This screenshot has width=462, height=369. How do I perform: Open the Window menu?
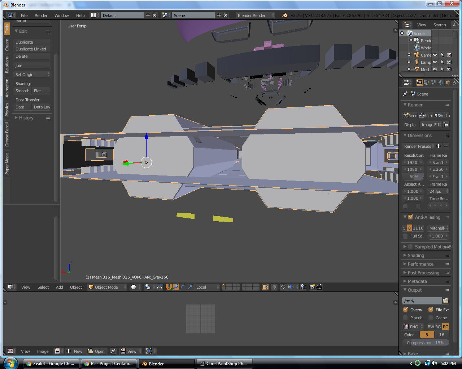tap(61, 15)
